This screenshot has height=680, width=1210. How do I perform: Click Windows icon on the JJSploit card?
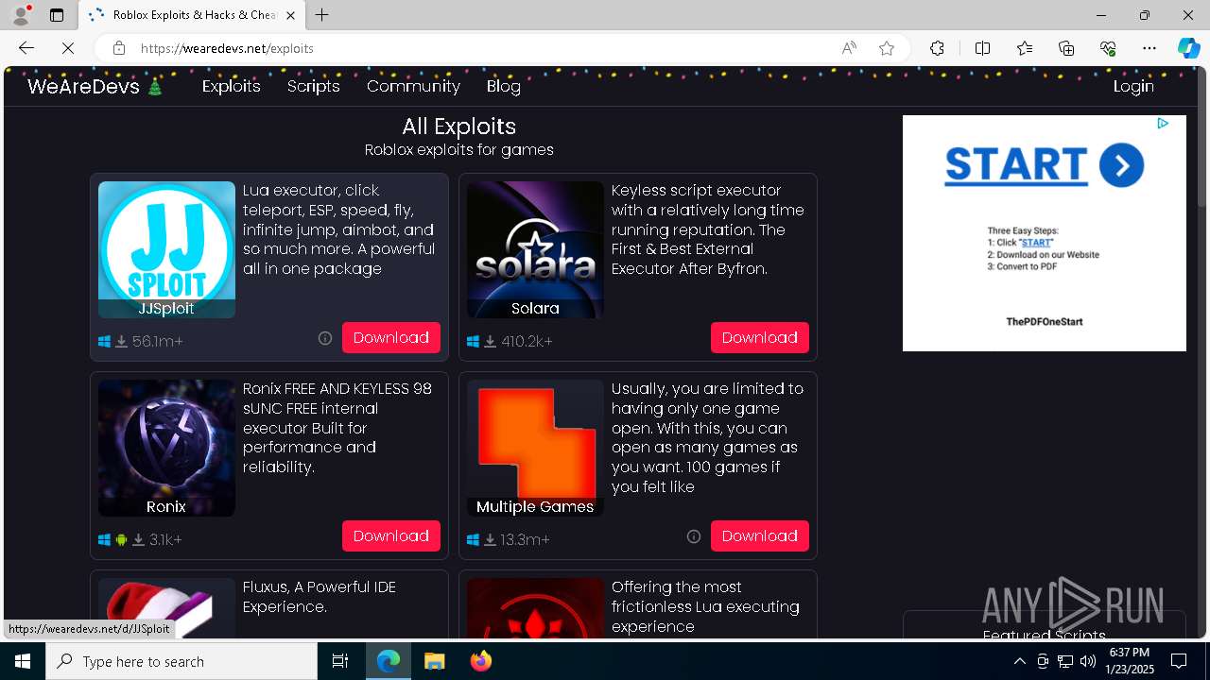(x=104, y=342)
